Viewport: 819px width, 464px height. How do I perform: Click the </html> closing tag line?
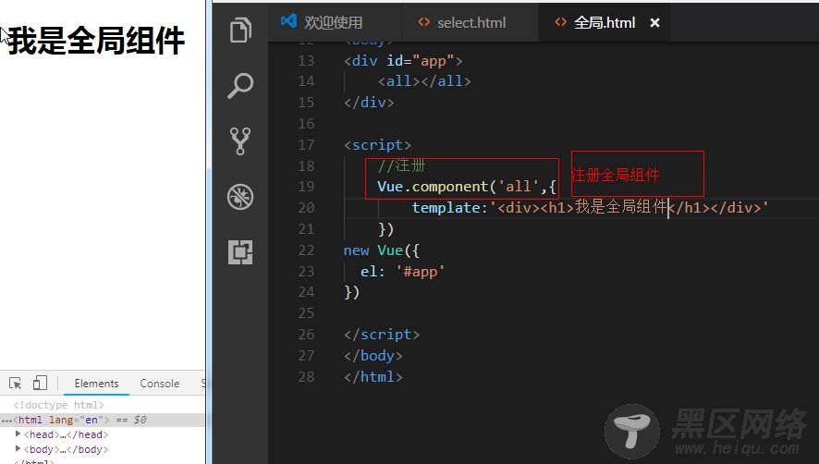(x=373, y=377)
